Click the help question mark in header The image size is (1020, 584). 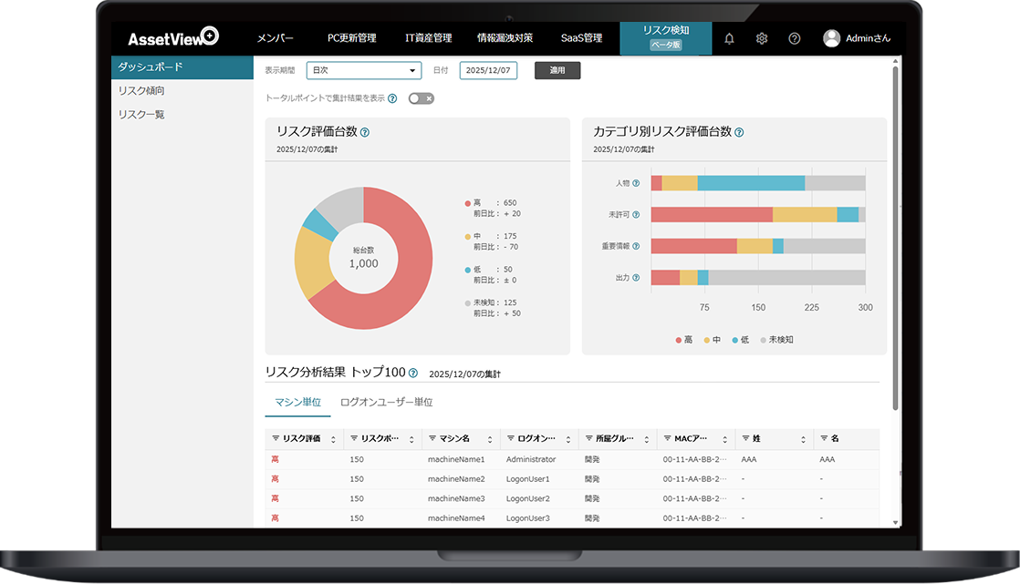pyautogui.click(x=795, y=38)
